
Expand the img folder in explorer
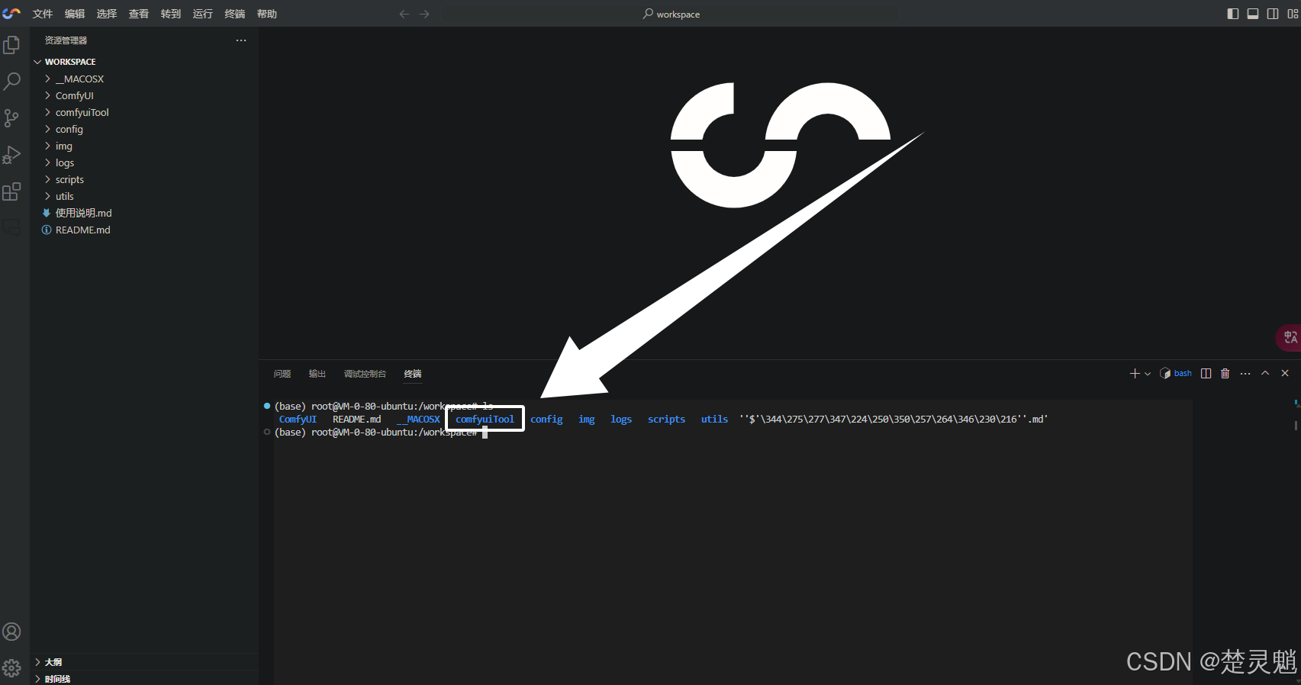coord(144,146)
